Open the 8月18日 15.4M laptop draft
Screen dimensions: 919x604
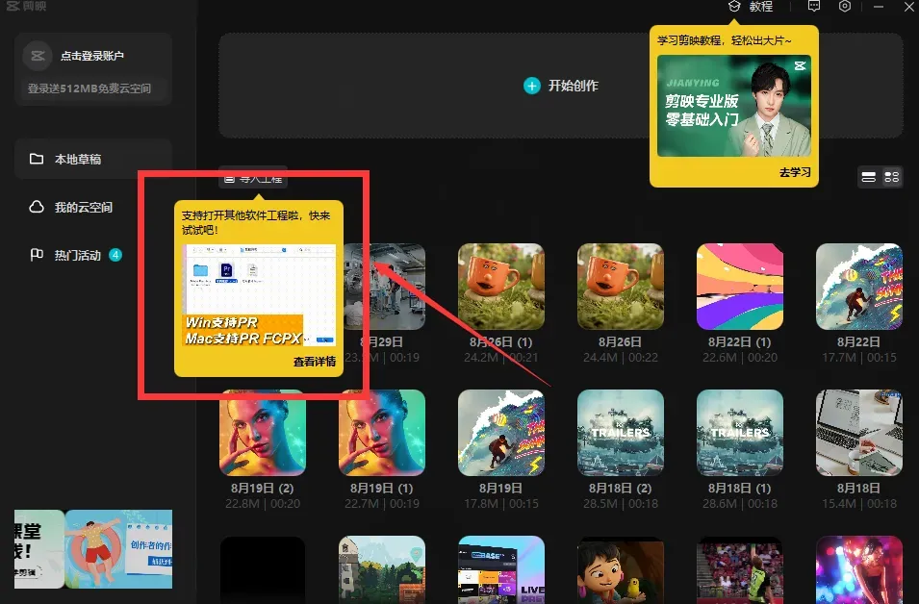point(859,433)
